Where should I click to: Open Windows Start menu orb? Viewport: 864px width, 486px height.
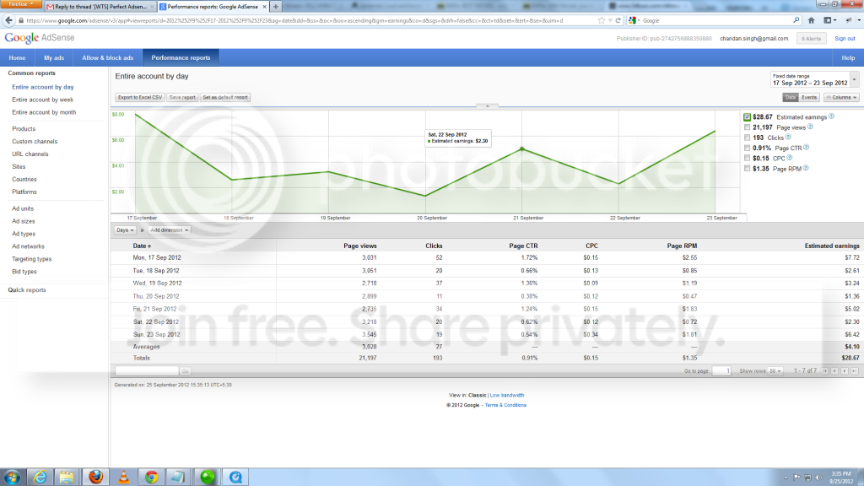tap(12, 477)
